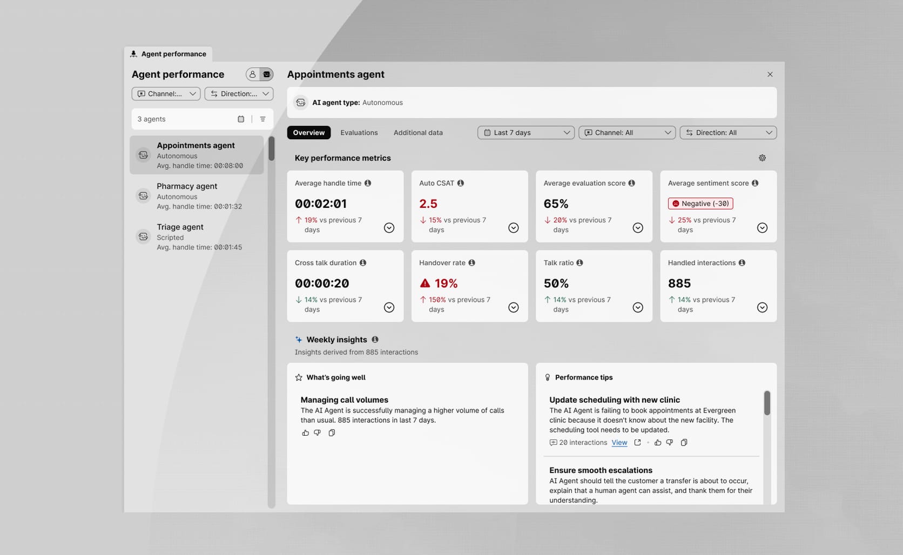903x555 pixels.
Task: Open the Direction: All dropdown
Action: pos(727,133)
